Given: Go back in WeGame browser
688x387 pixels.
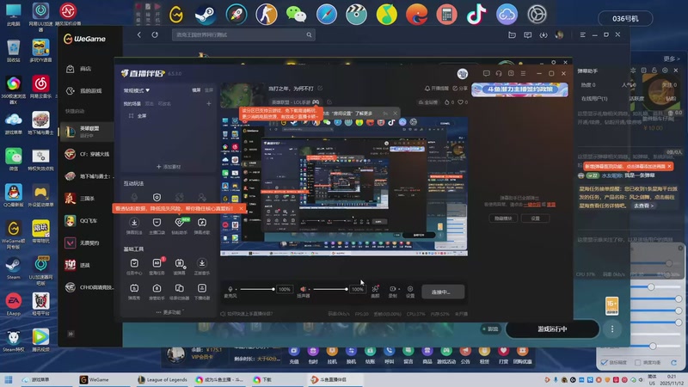Looking at the screenshot, I should click(x=139, y=34).
